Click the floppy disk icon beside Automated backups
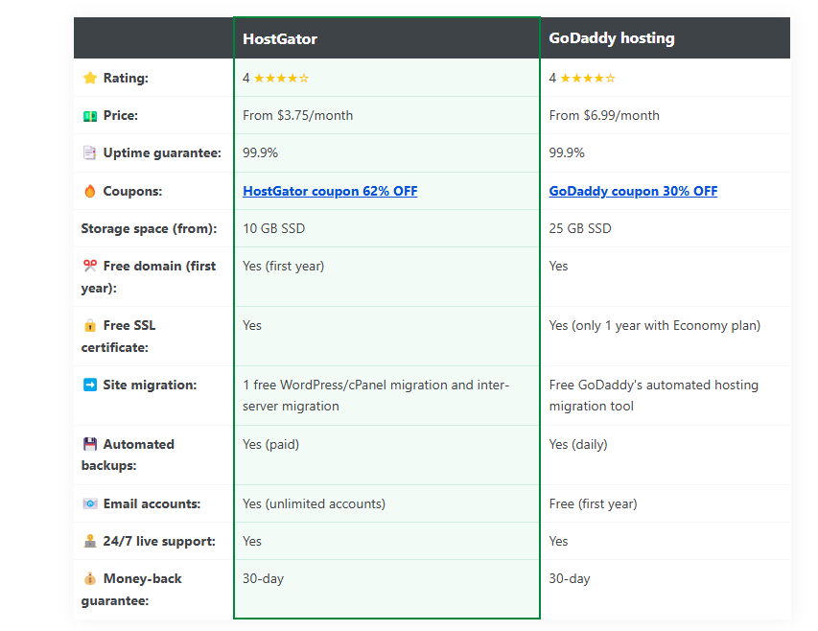Screen dimensions: 818x631 (90, 444)
